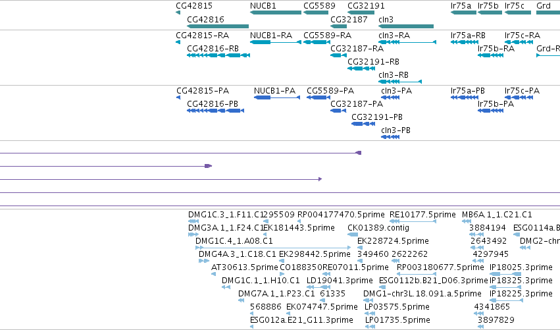Click the CG42815-PA label
The width and height of the screenshot is (560, 330).
[x=203, y=91]
